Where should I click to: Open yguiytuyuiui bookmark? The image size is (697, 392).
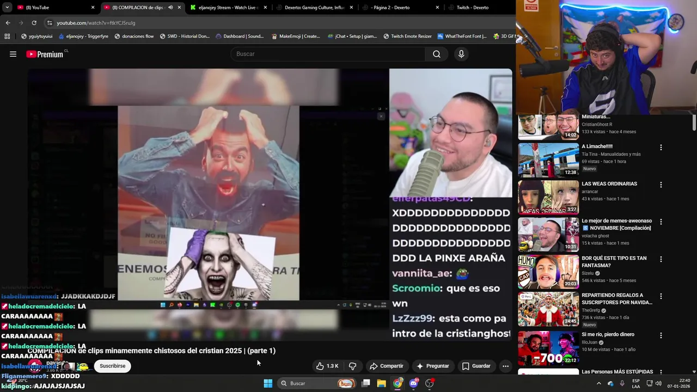[x=36, y=36]
